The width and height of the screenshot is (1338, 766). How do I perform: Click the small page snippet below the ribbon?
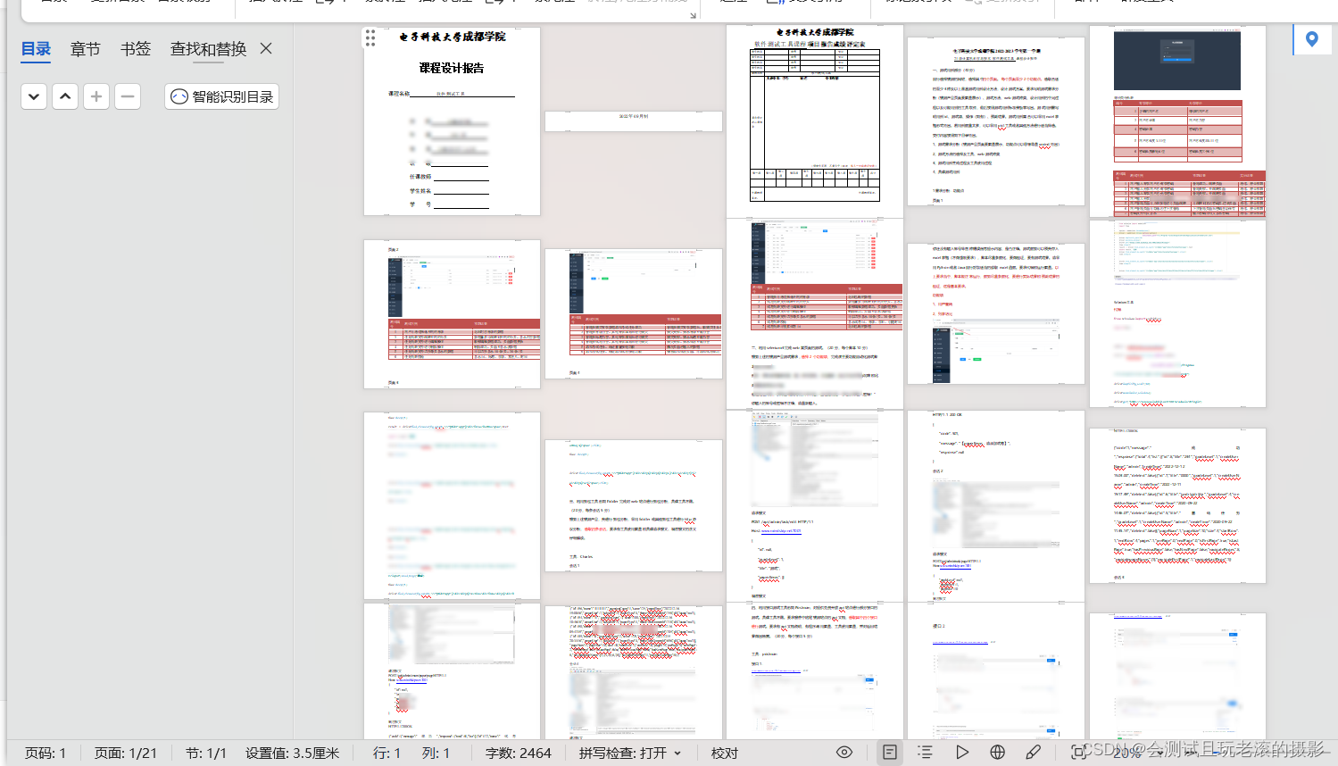(x=633, y=121)
